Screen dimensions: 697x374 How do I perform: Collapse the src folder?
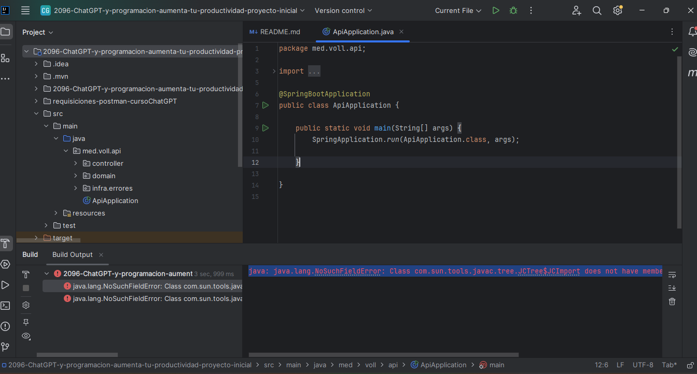[x=36, y=113]
